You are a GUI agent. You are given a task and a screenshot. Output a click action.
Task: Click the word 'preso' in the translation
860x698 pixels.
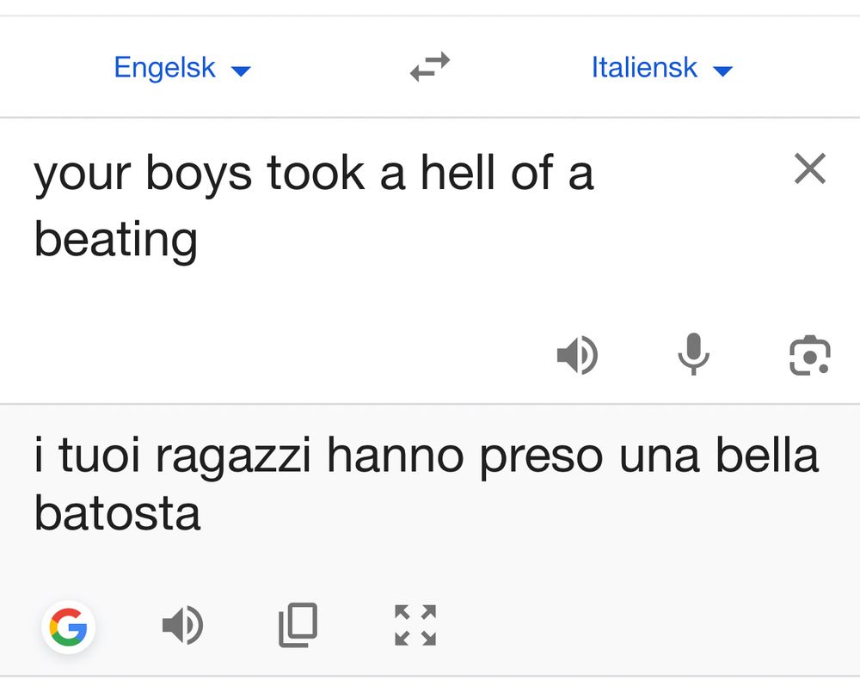pos(541,457)
